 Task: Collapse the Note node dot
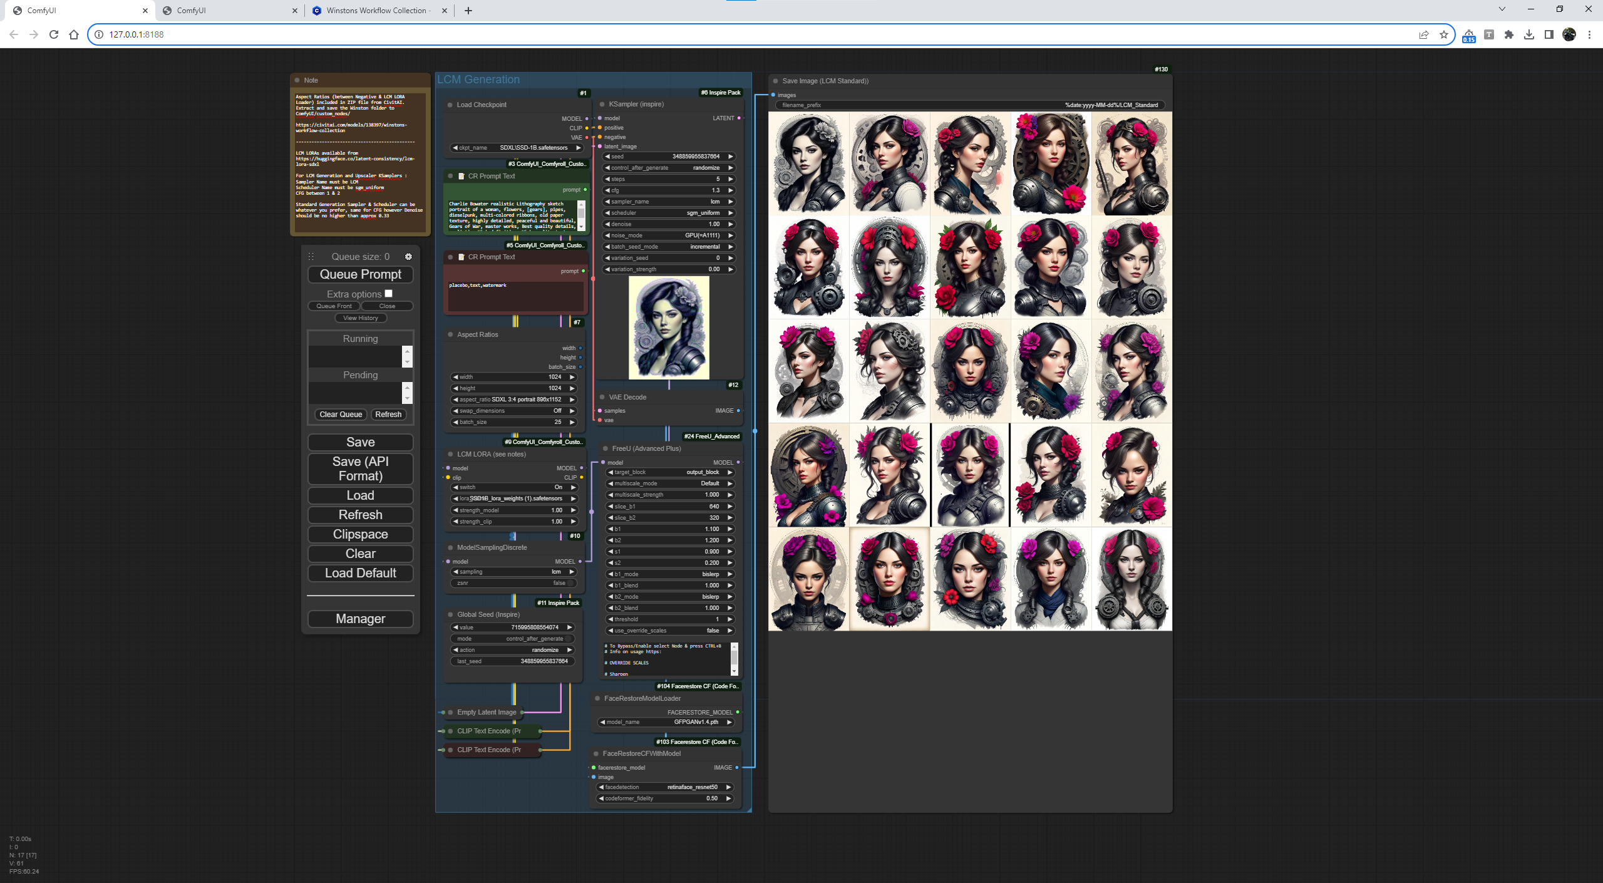297,80
